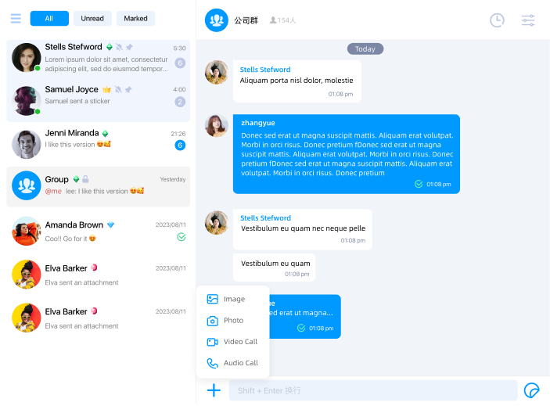Open the sticker emoji icon
Screen dimensions: 550x406
(531, 390)
